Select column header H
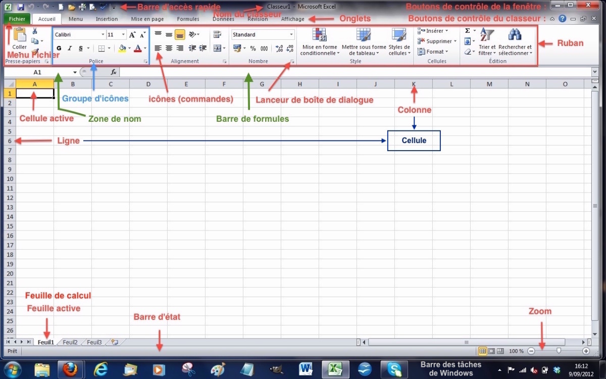This screenshot has height=379, width=606. [300, 84]
